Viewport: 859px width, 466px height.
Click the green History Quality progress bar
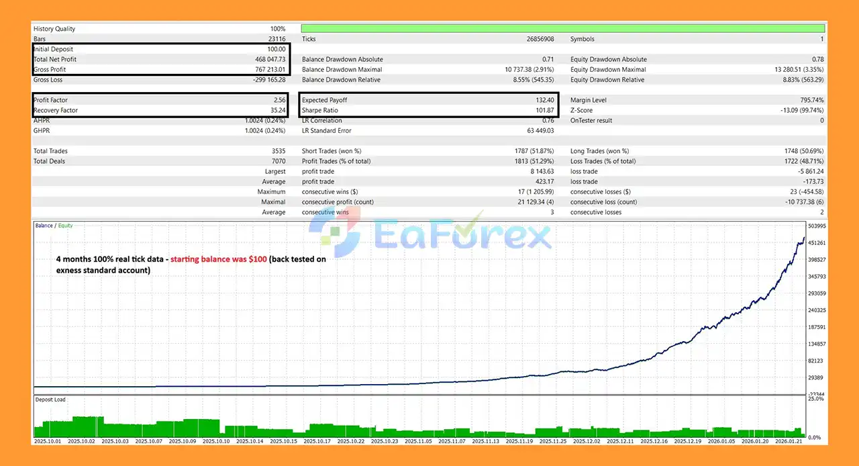tap(562, 29)
